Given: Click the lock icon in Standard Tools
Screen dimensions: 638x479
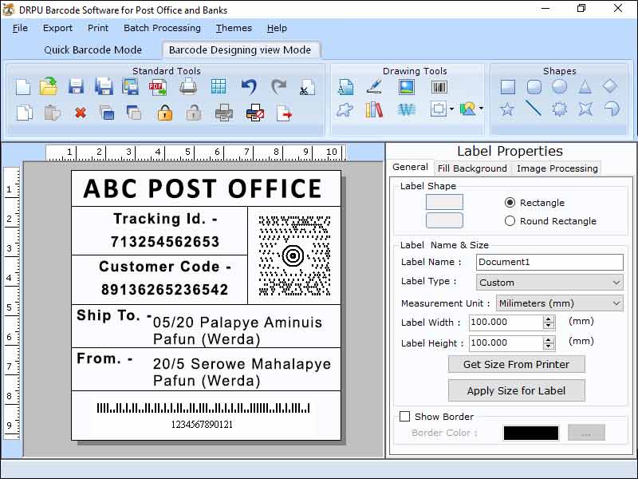Looking at the screenshot, I should point(165,112).
